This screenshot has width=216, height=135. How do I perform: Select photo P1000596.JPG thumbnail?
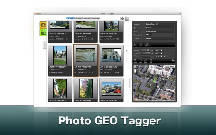click(x=60, y=55)
